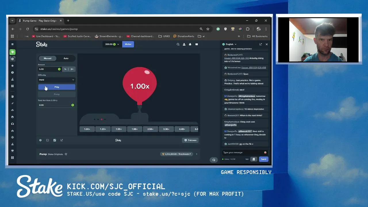Open Chrome profile avatar
The image size is (368, 207).
point(258,29)
